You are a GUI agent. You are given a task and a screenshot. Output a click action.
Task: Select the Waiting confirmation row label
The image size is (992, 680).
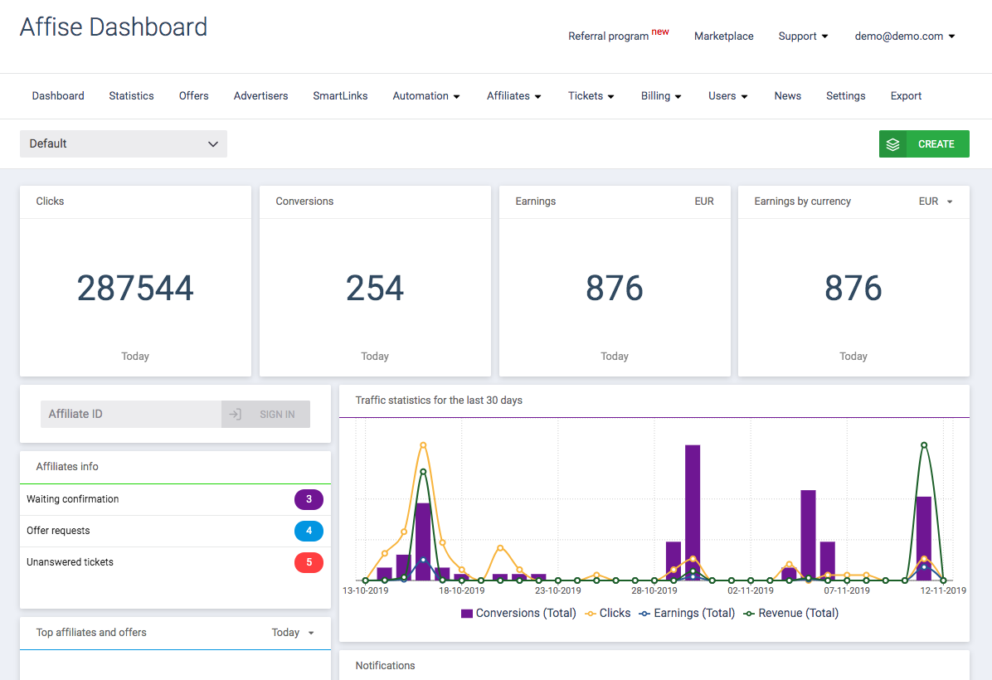coord(73,499)
